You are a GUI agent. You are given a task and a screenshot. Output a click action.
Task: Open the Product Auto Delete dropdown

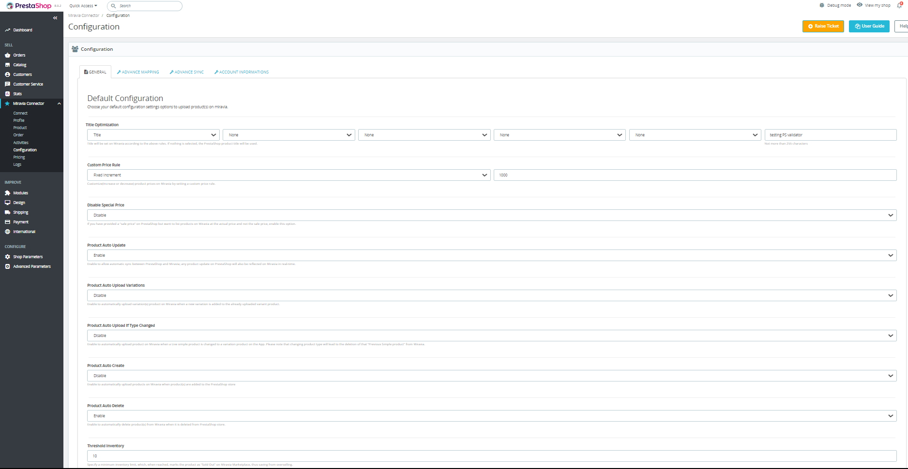[x=492, y=416]
